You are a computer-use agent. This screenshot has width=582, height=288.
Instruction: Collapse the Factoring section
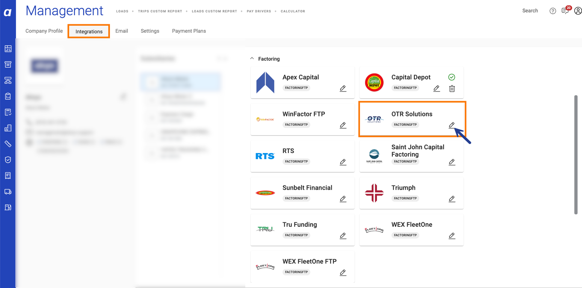[x=252, y=58]
